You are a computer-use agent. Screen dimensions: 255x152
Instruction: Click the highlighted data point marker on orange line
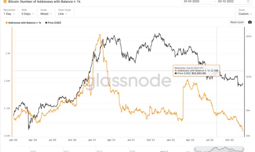coord(217,114)
